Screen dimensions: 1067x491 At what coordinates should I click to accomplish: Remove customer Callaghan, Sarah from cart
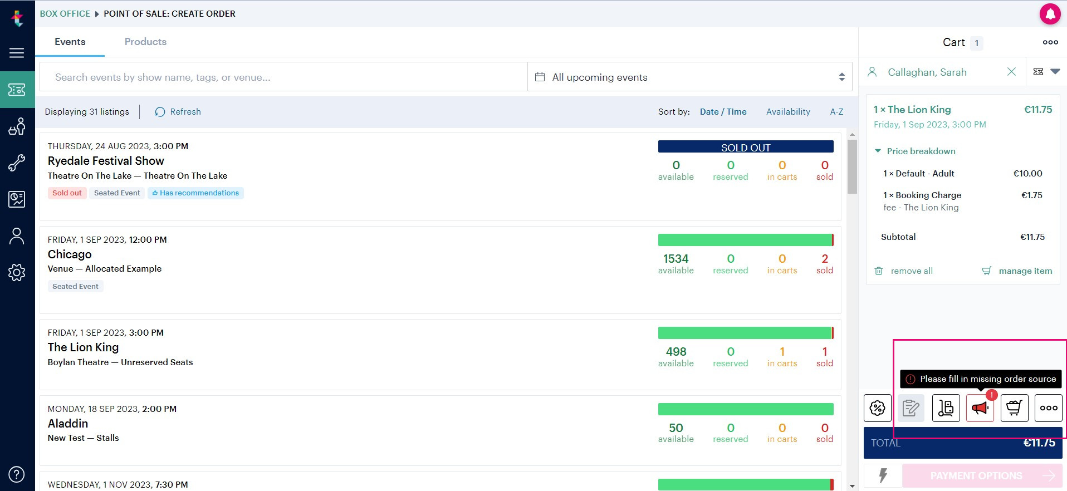coord(1011,72)
